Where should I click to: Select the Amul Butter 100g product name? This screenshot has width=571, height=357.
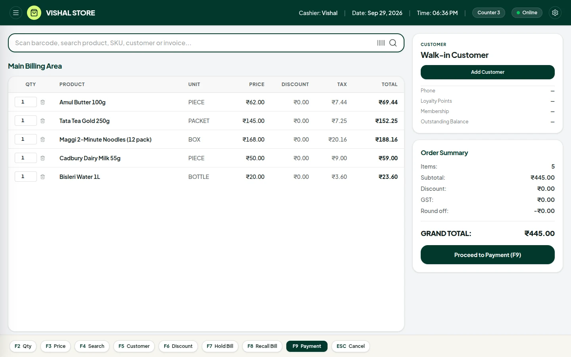click(x=82, y=102)
